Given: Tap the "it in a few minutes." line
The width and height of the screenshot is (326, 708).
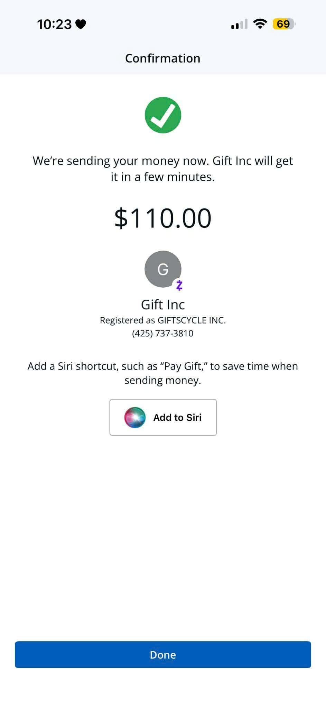Looking at the screenshot, I should click(x=163, y=177).
